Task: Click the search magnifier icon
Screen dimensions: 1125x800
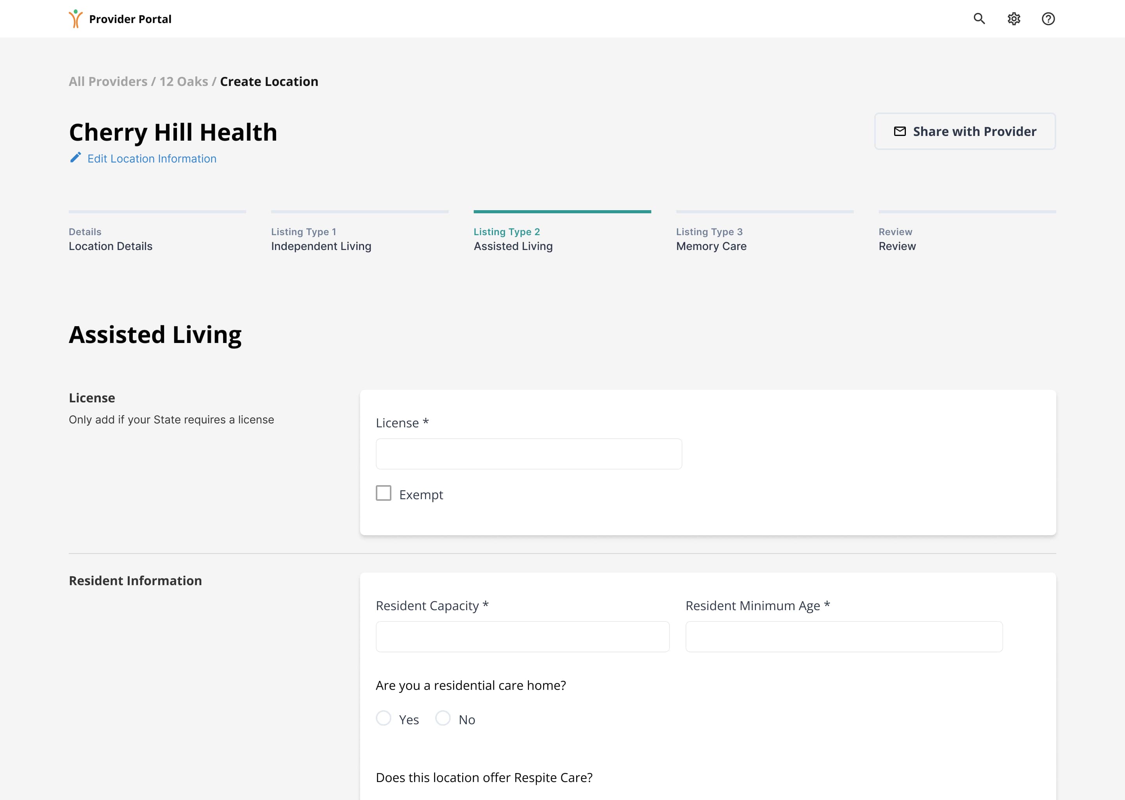Action: click(979, 19)
